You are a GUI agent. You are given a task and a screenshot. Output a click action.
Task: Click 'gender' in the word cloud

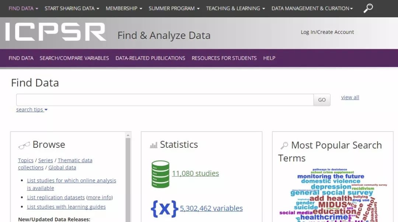coord(306,203)
